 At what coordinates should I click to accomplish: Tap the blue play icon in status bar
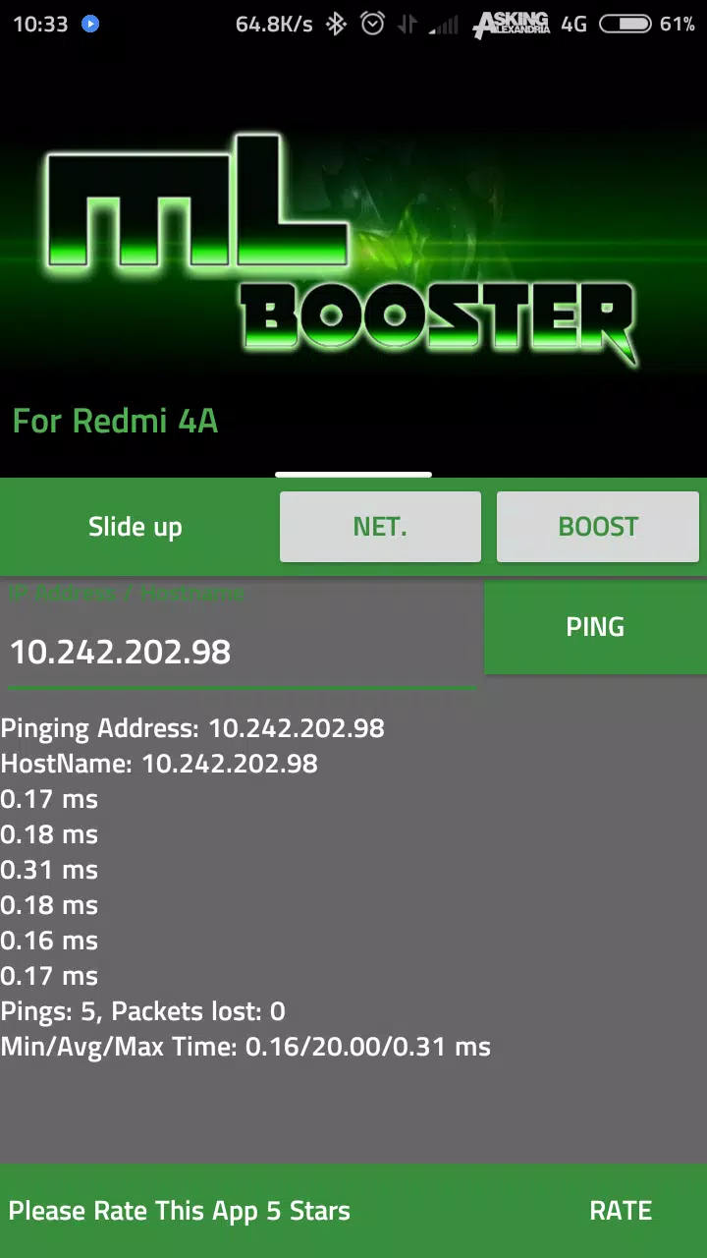(x=90, y=24)
